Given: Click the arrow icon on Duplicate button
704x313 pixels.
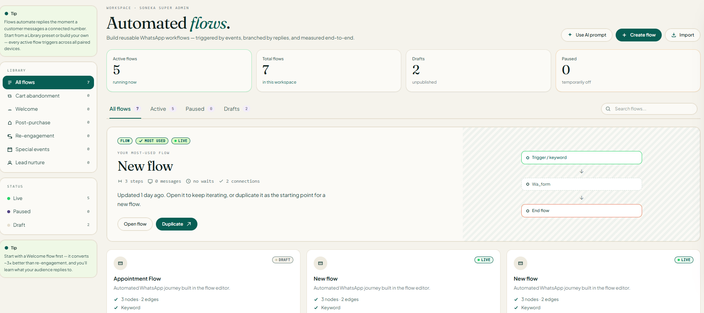Looking at the screenshot, I should click(x=189, y=224).
